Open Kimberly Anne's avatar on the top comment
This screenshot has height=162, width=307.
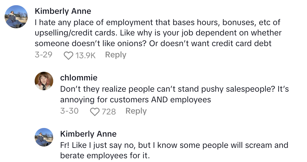(x=16, y=16)
